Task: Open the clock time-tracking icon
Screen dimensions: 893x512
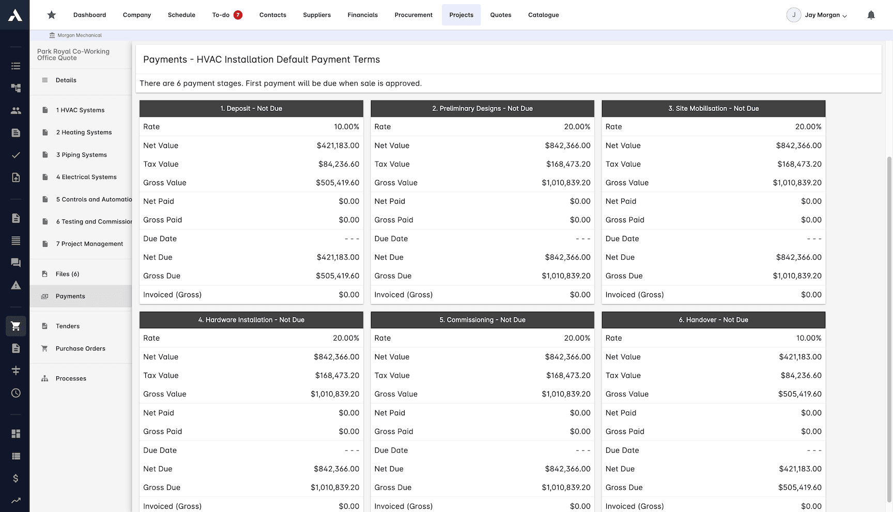Action: pos(16,393)
